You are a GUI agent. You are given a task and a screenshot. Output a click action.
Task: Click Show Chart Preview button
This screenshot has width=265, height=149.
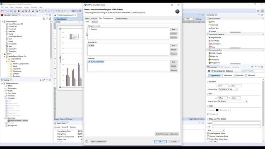[99, 142]
